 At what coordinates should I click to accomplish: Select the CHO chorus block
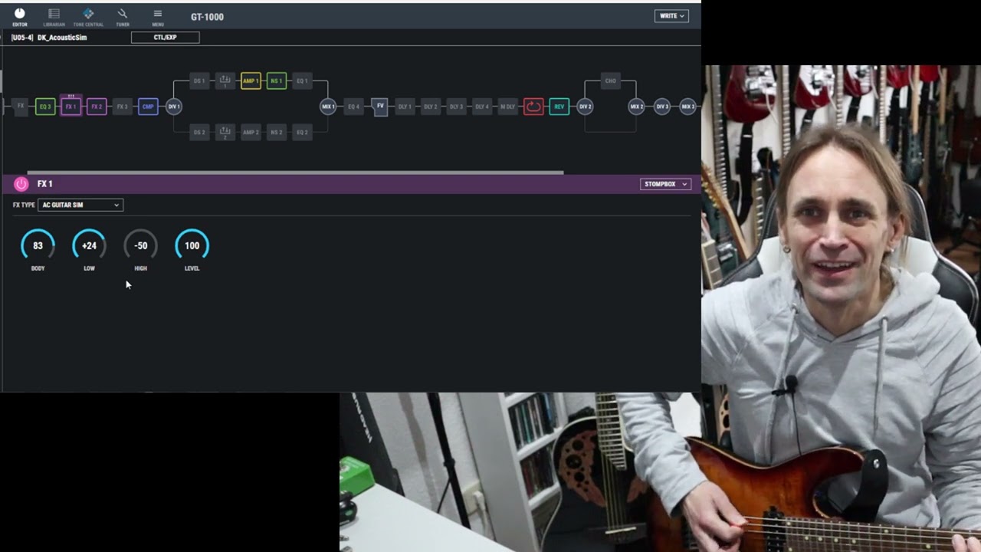611,80
